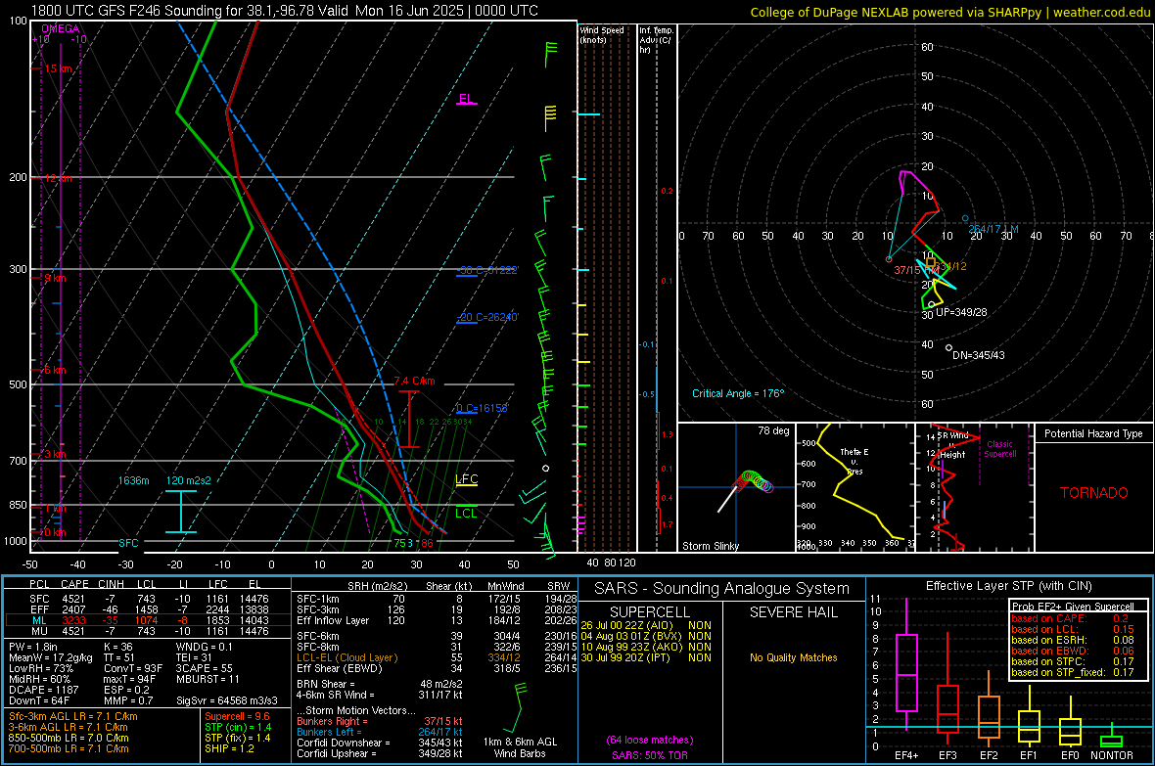Select the magenta OMEGA label
The image size is (1155, 766).
pos(60,28)
